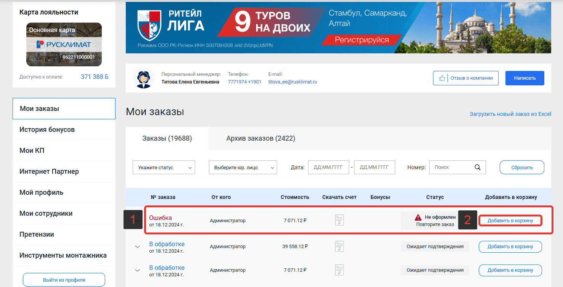
Task: Click the thumbs-up icon in Отзыв о компании
Action: click(x=442, y=78)
